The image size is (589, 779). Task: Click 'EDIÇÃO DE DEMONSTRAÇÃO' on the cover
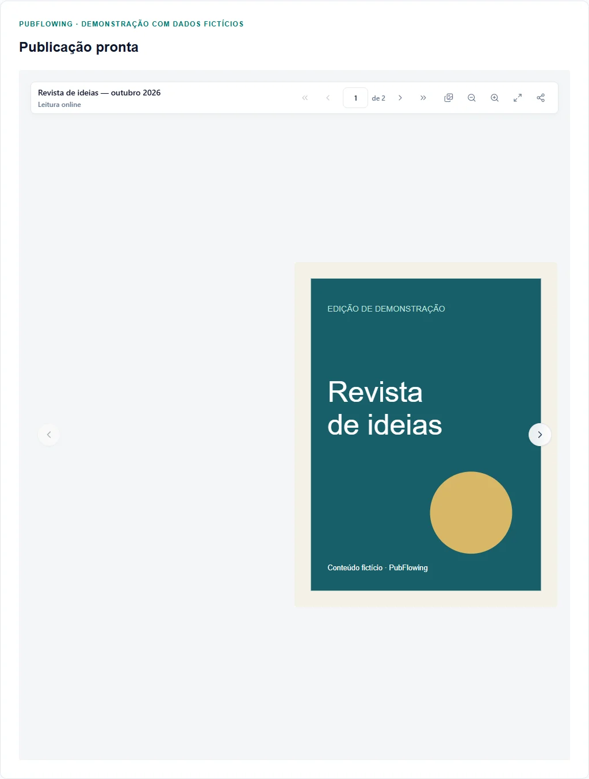point(386,309)
